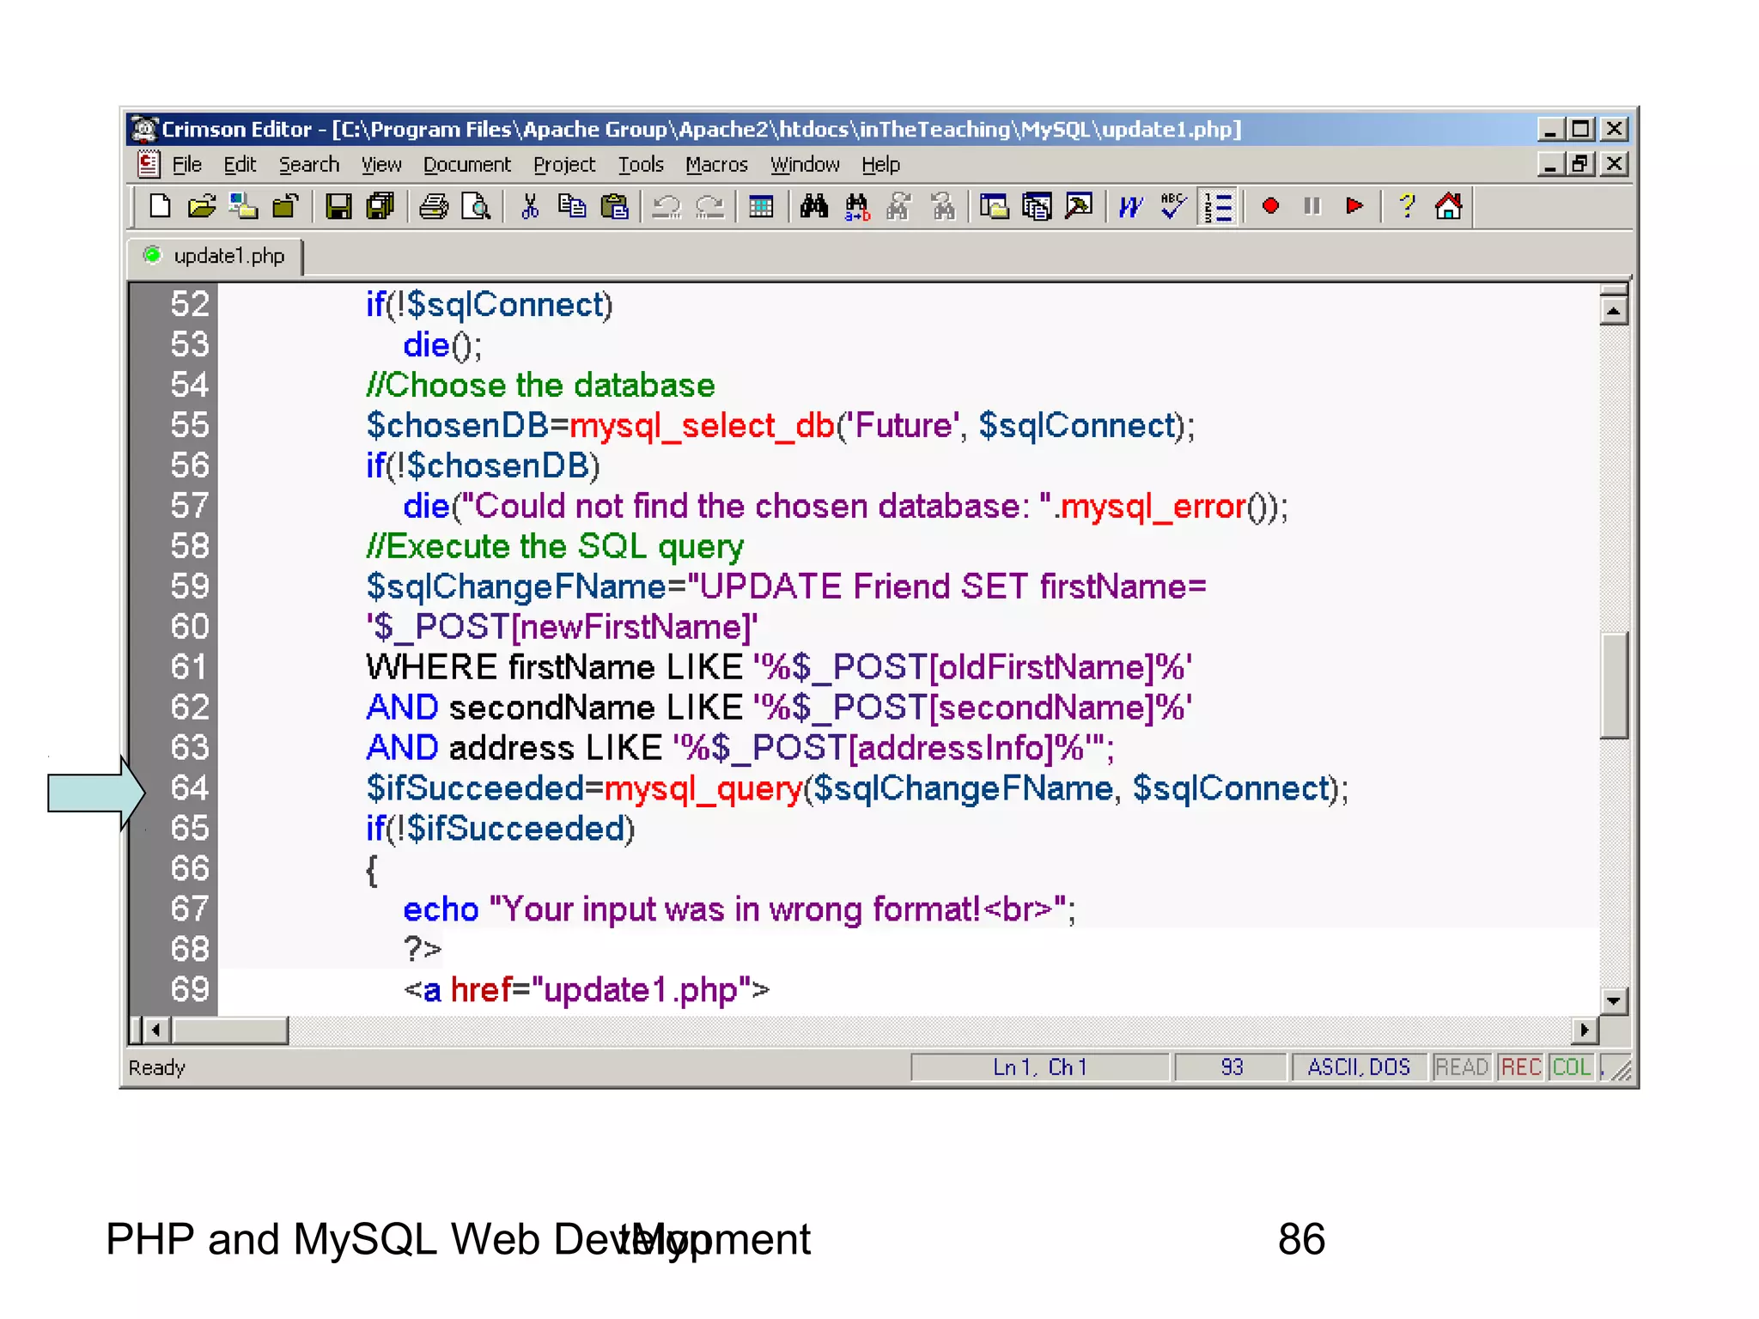Click the Crimson Editor title bar icon
This screenshot has height=1319, width=1759.
[x=144, y=129]
